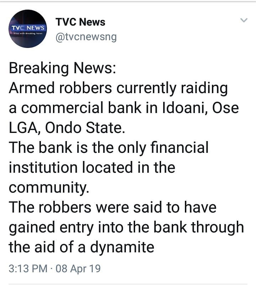Expand the tweet options chevron

pyautogui.click(x=244, y=21)
